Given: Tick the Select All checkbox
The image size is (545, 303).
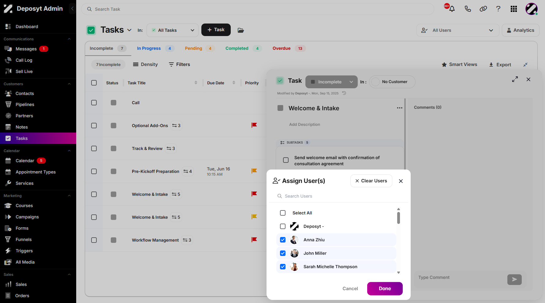Looking at the screenshot, I should click(283, 213).
